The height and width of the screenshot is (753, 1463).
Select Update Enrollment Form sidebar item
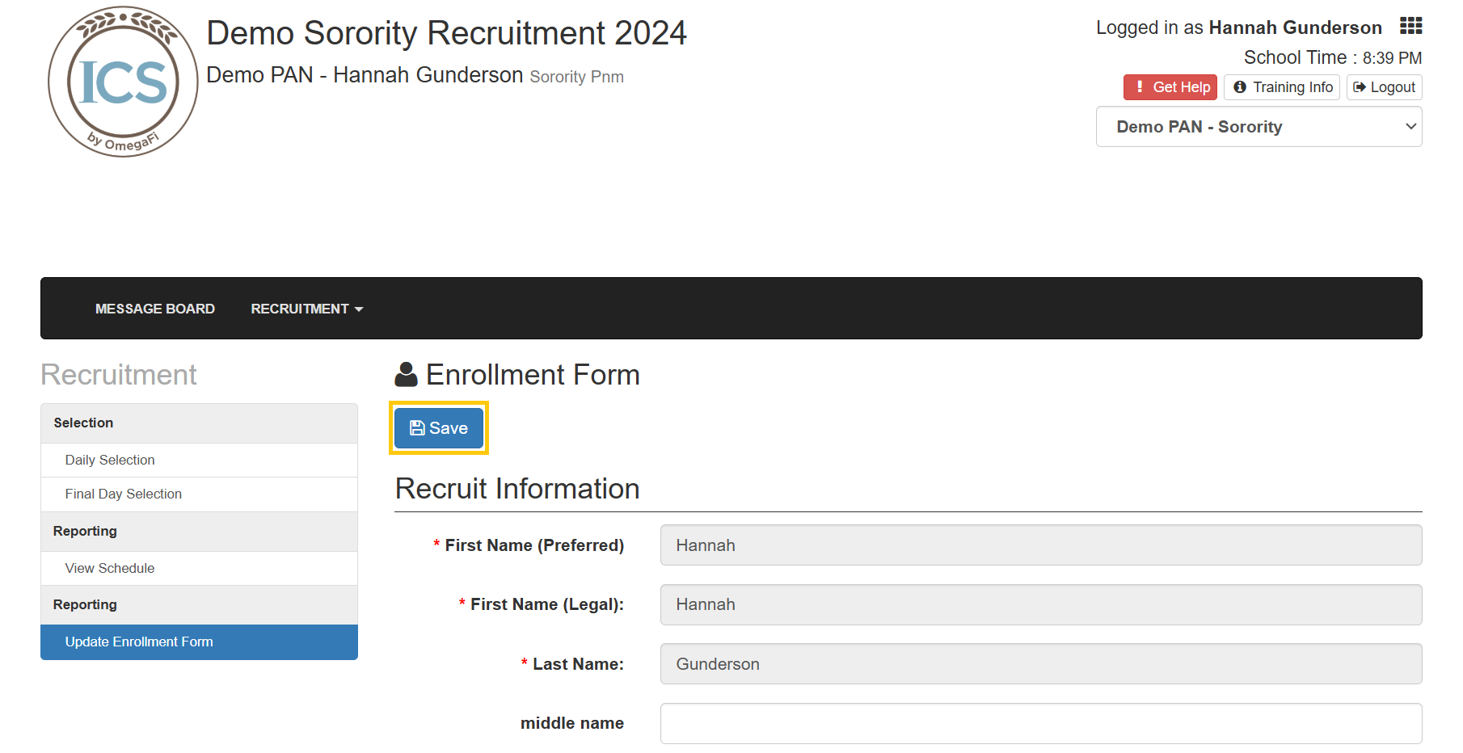click(x=139, y=642)
